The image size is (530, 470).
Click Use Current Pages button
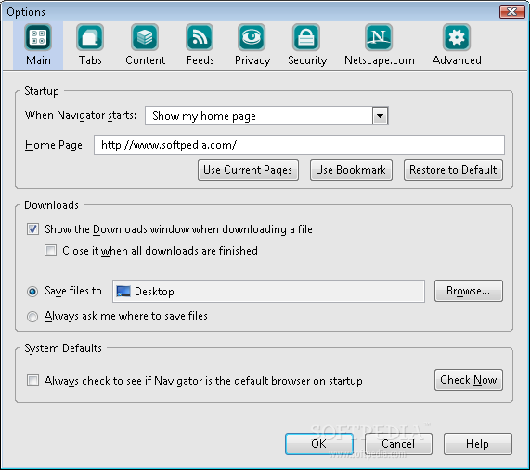[248, 170]
